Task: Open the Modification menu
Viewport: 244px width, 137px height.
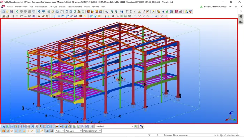Action: tap(21, 7)
